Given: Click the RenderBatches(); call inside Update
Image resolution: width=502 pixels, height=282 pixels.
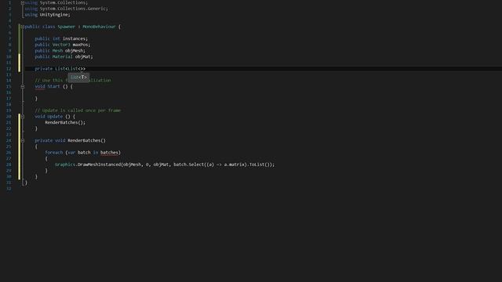Looking at the screenshot, I should point(65,123).
